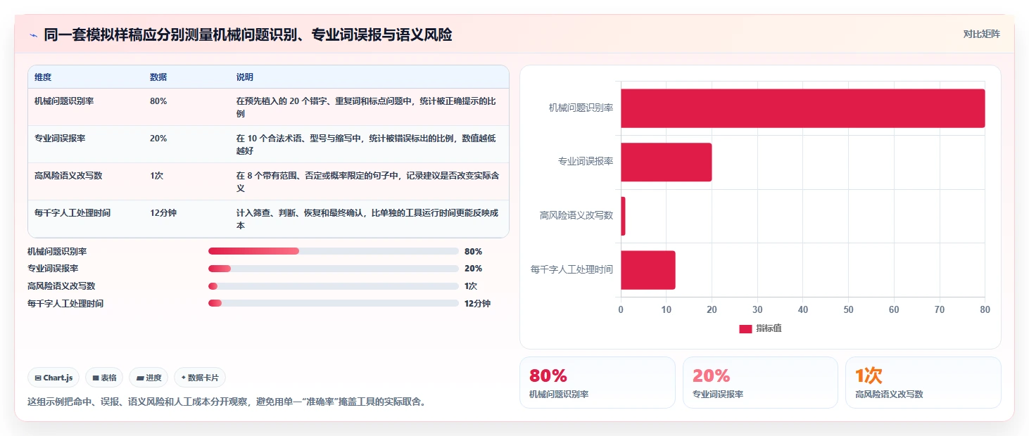Click the 数据卡片 tag chip
Screen dimensions: 1029x436
[200, 378]
